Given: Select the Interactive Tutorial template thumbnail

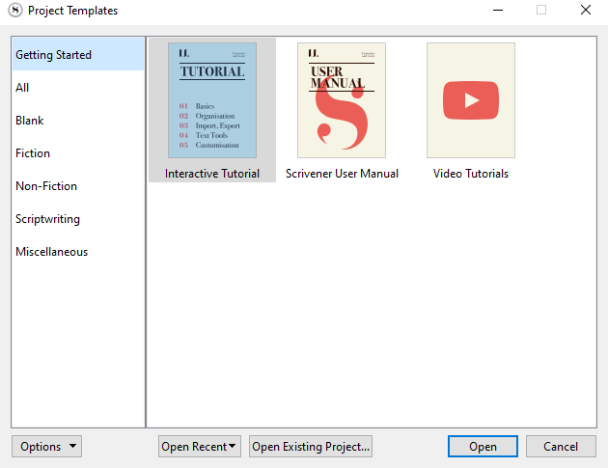Looking at the screenshot, I should point(212,100).
